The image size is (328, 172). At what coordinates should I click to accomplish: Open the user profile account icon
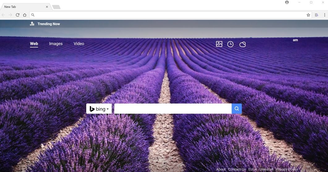[x=287, y=2]
